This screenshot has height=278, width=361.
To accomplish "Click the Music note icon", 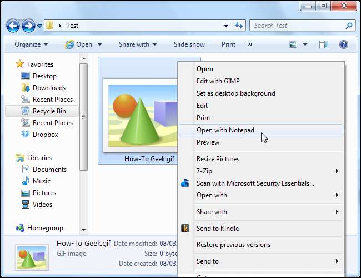I will coord(26,181).
